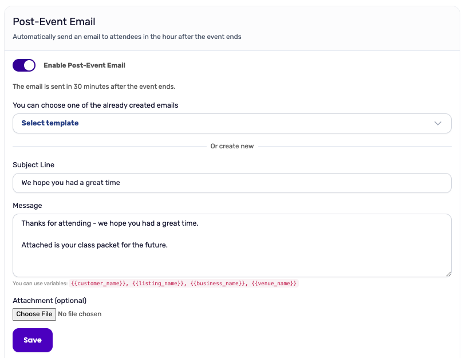
Task: Click the 'Attachment (optional)' label
Action: click(49, 301)
